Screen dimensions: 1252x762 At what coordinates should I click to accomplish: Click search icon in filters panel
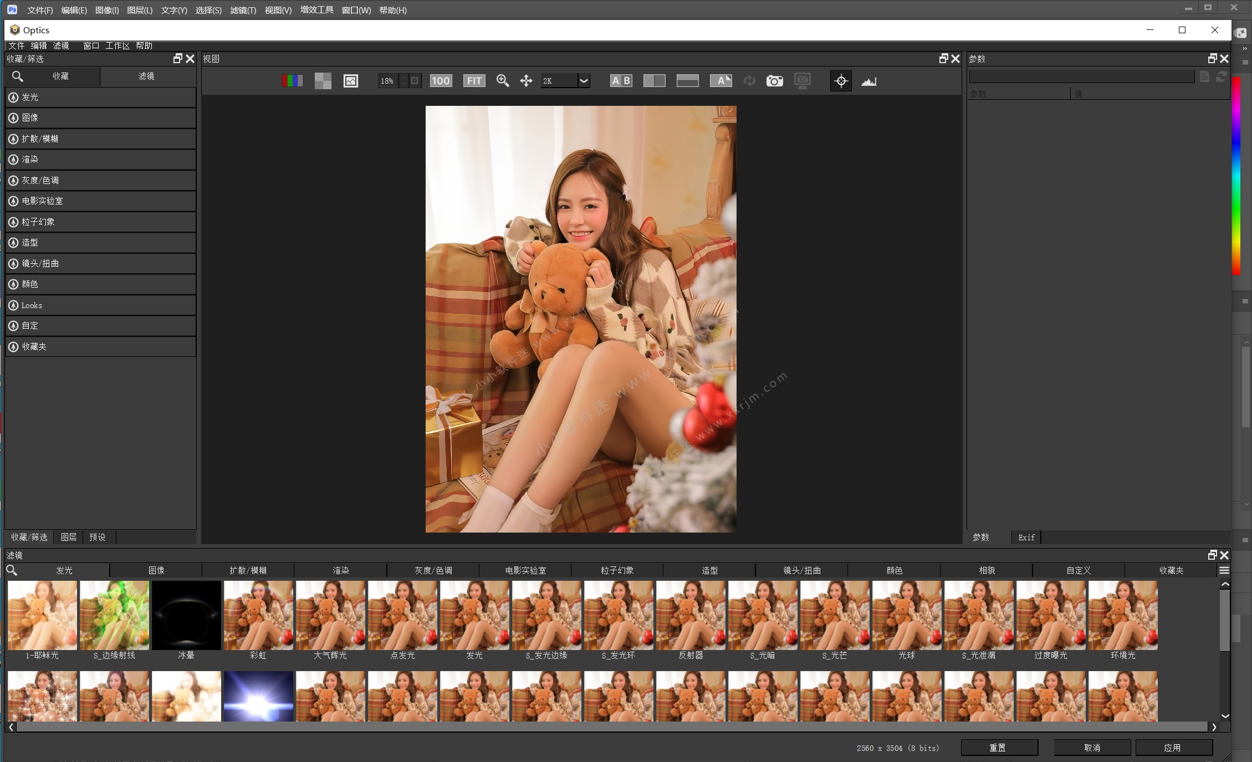click(12, 570)
